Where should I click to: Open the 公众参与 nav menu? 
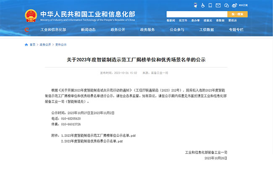coord(177,30)
